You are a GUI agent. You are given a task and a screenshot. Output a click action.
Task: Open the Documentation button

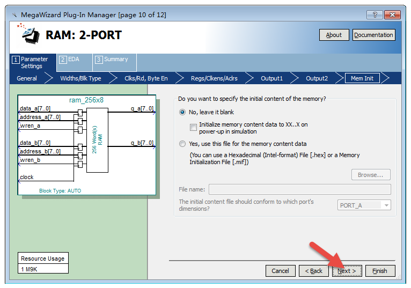coord(373,35)
